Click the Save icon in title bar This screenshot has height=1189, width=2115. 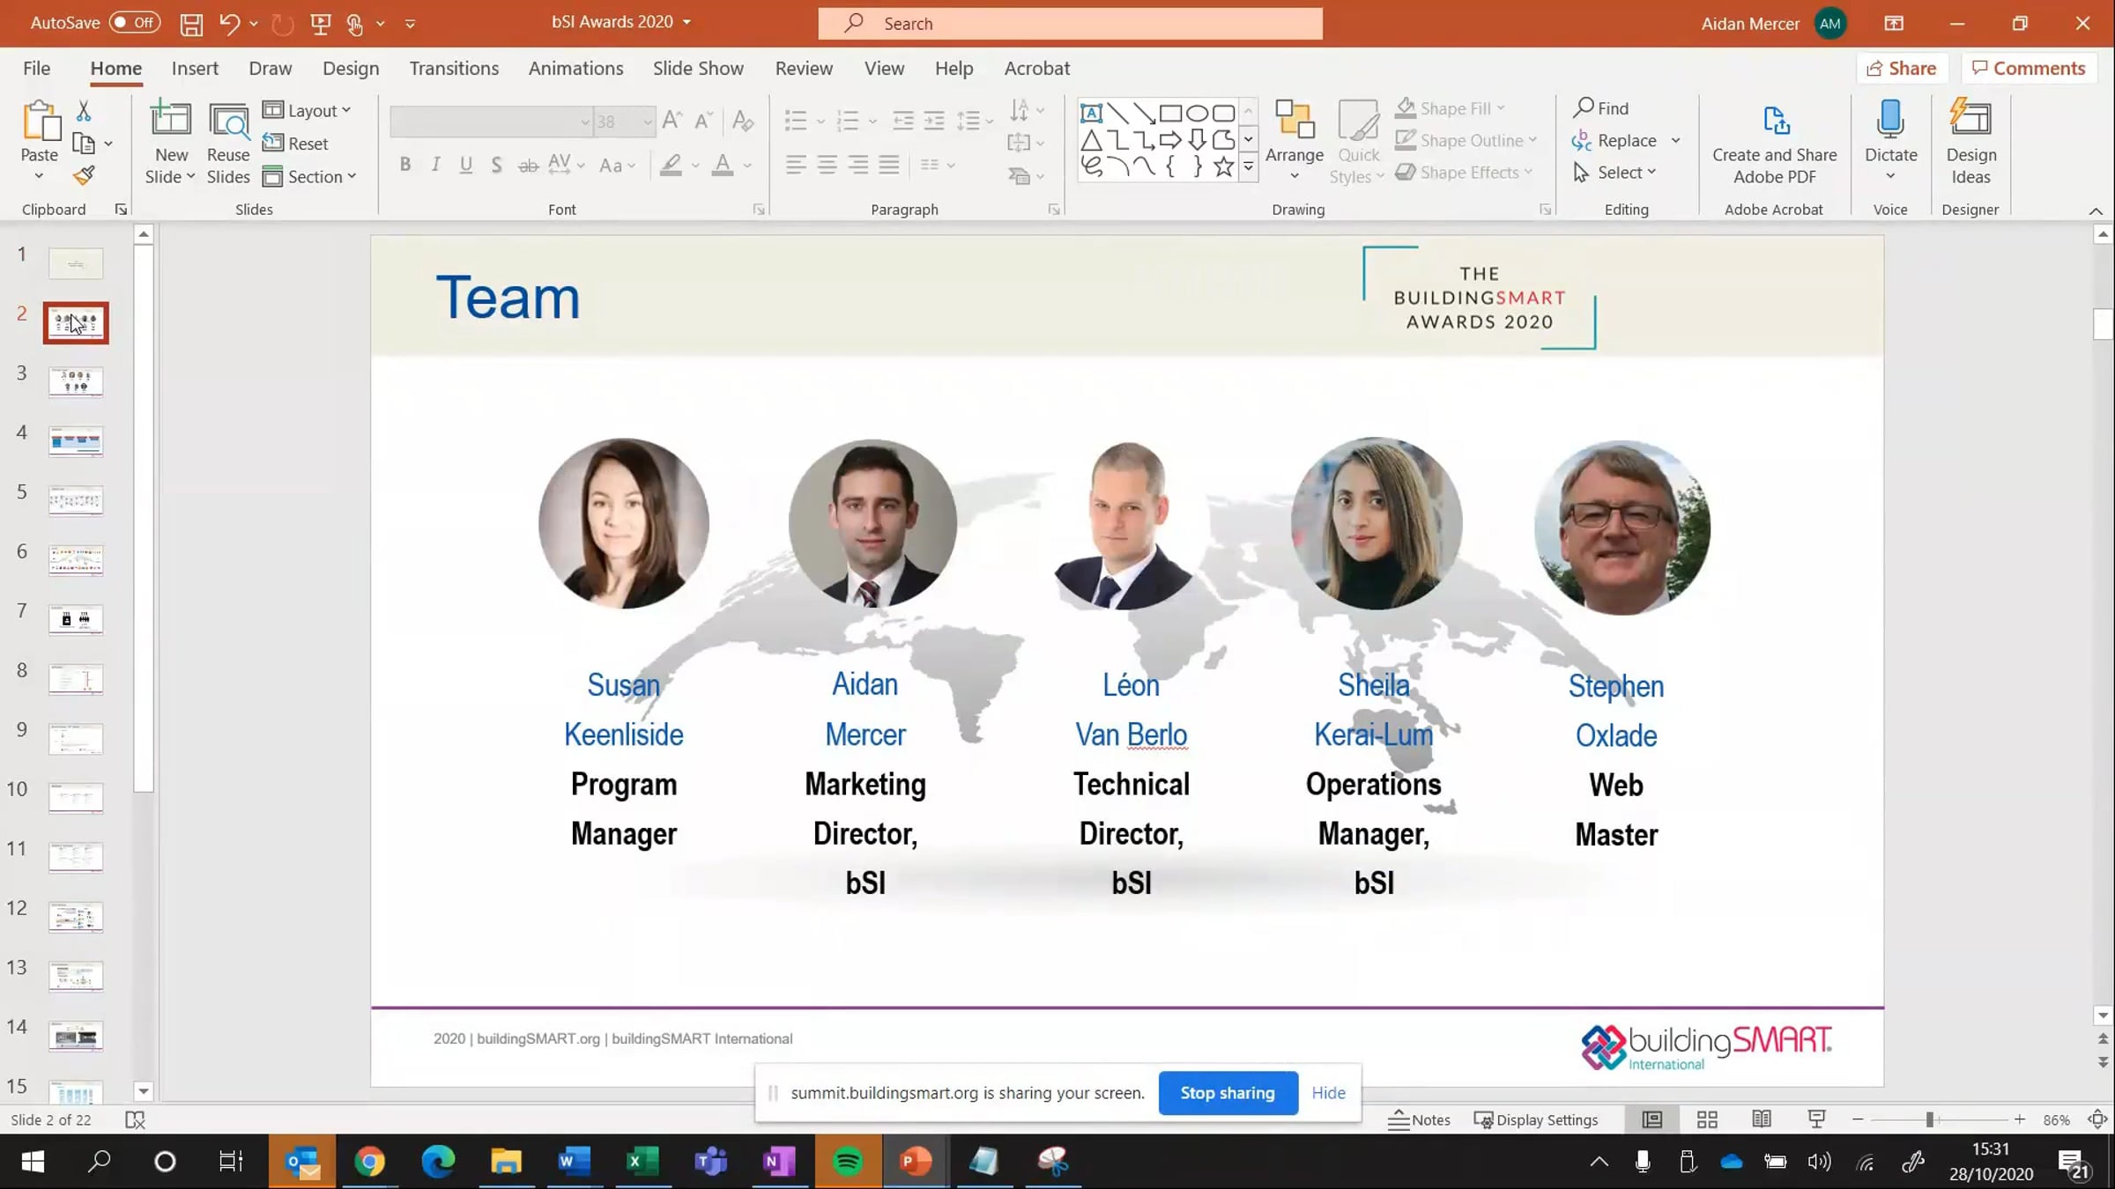coord(191,24)
